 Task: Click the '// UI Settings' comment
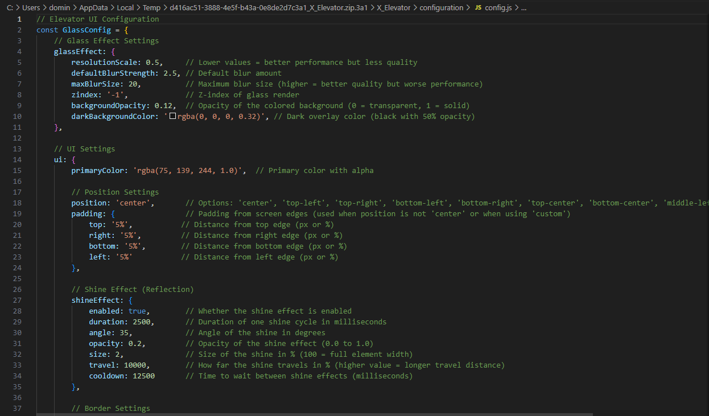click(84, 149)
